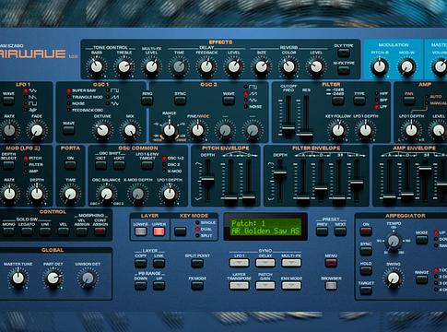Go to the Next preset
The image size is (447, 332).
click(x=340, y=231)
